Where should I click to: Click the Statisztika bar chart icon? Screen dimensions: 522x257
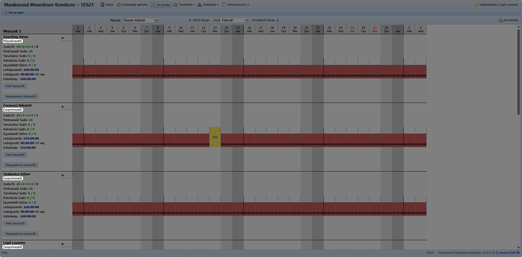click(x=199, y=5)
